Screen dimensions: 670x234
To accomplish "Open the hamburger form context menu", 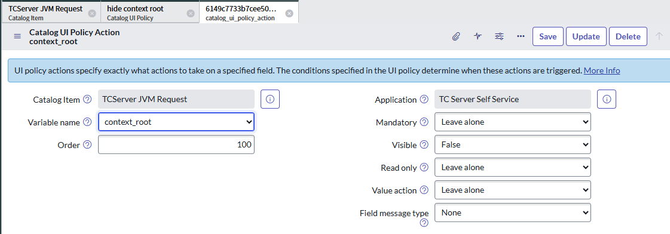I will pyautogui.click(x=17, y=36).
